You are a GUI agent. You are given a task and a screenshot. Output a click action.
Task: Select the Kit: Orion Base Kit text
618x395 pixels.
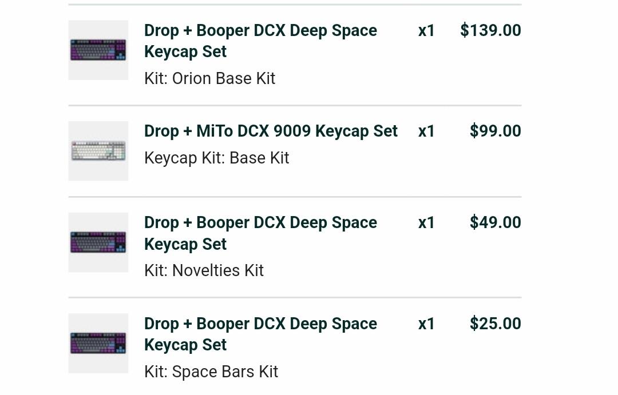point(209,78)
